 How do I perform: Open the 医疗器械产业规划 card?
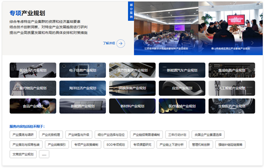pyautogui.click(x=182, y=106)
